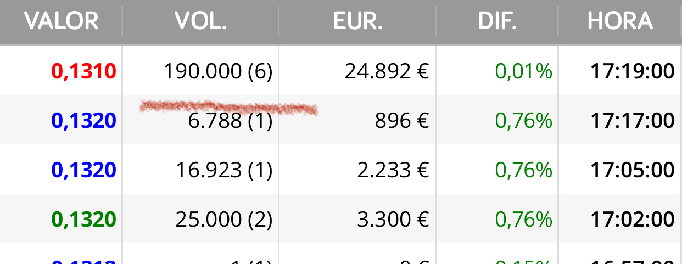Select the red 0,1310 value
Image resolution: width=682 pixels, height=264 pixels.
pos(84,71)
